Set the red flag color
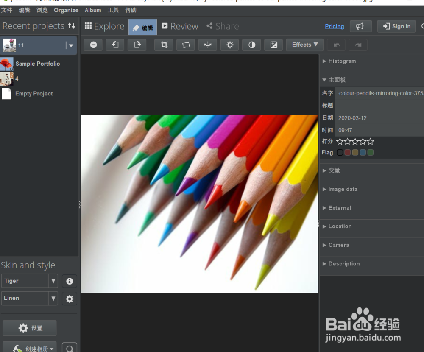 (x=348, y=153)
